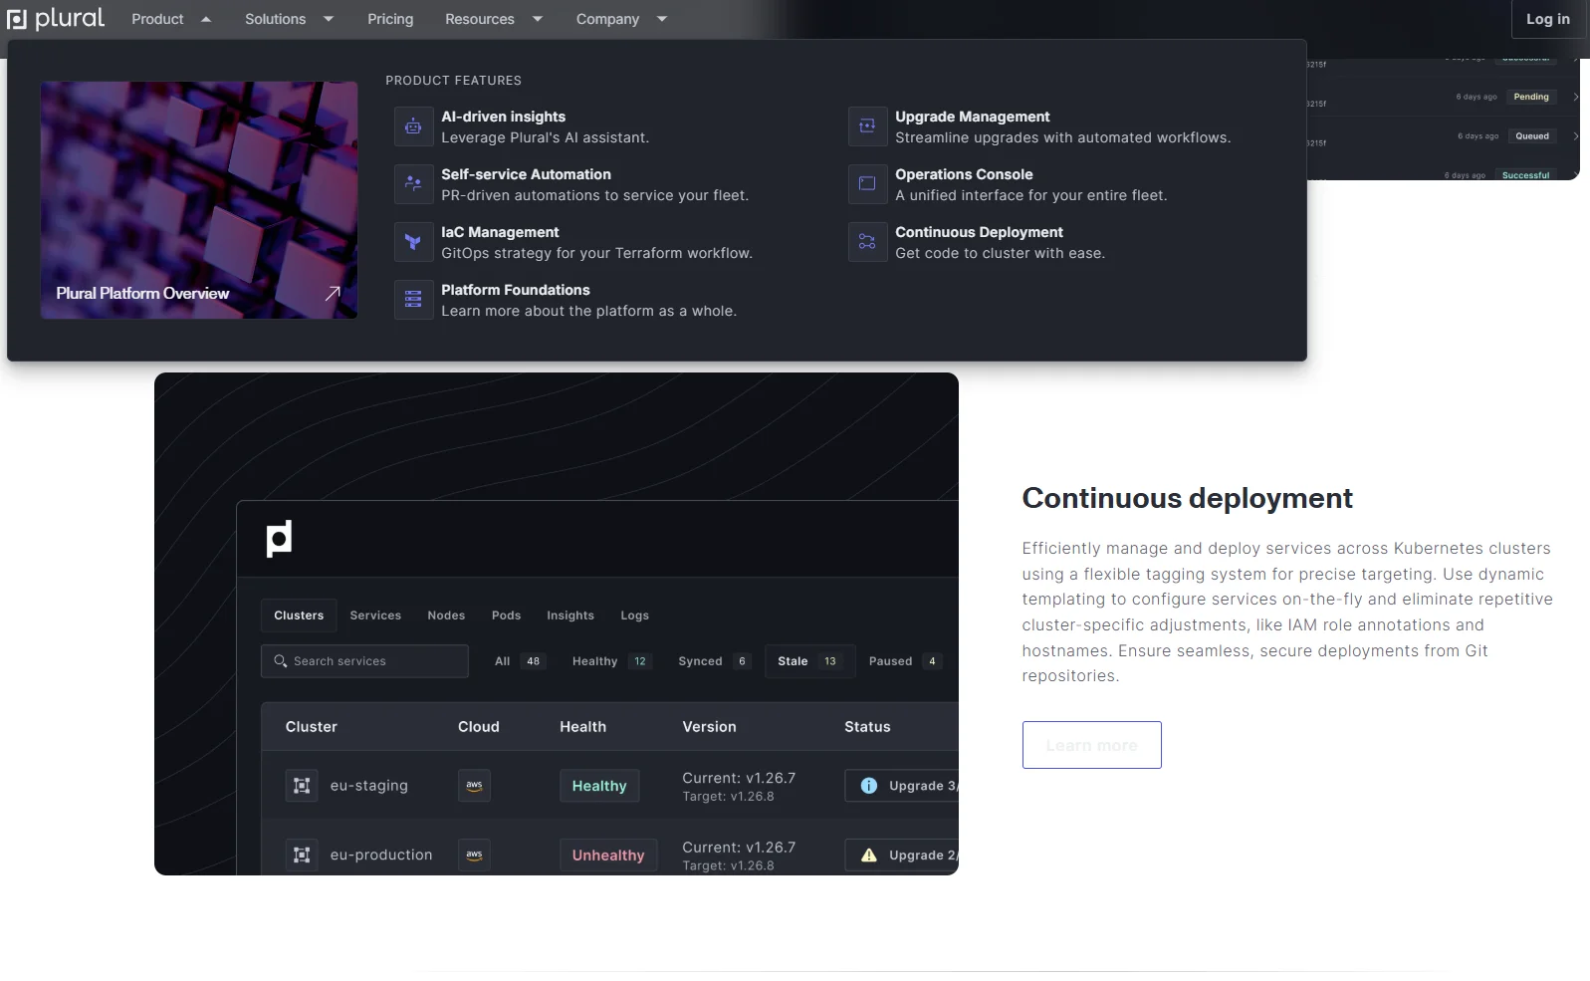Click Upgrade button in eu-staging row

click(902, 786)
